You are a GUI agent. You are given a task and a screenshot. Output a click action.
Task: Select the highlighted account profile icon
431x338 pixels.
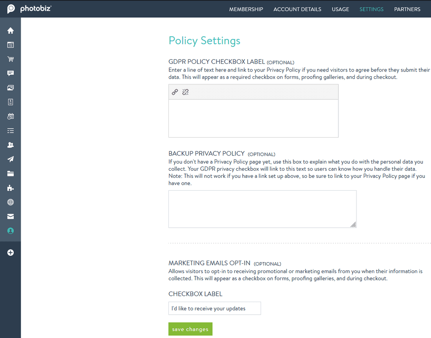point(10,231)
